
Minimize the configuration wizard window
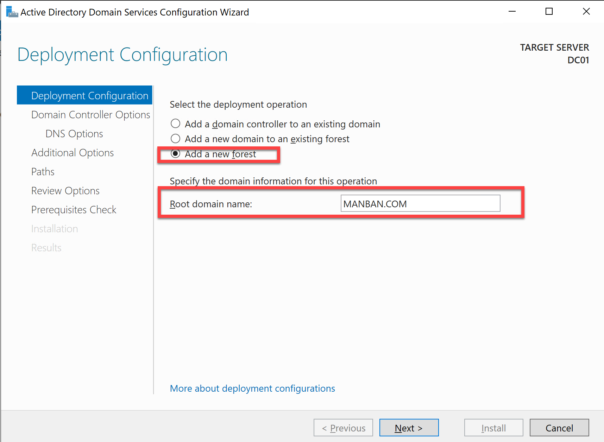click(x=512, y=12)
